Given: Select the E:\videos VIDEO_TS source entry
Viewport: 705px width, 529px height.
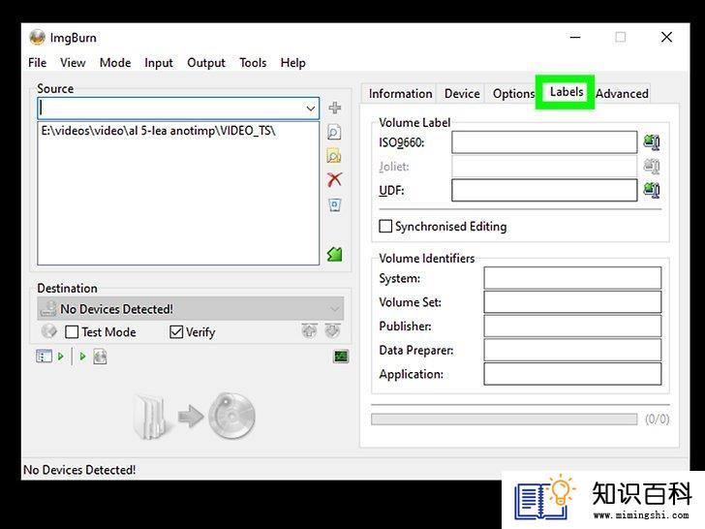Looking at the screenshot, I should [x=158, y=131].
